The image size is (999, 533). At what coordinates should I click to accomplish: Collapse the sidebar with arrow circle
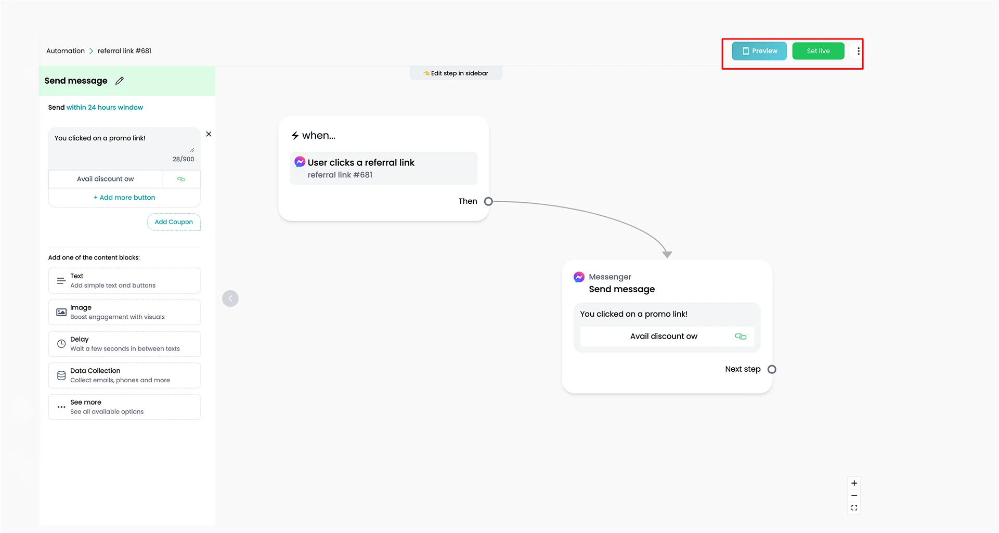pos(230,298)
